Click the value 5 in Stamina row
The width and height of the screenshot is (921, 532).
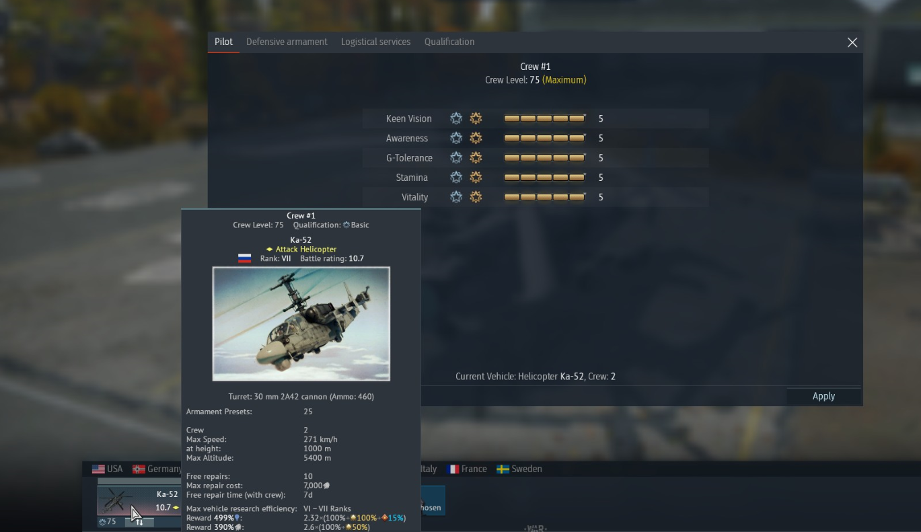[601, 178]
